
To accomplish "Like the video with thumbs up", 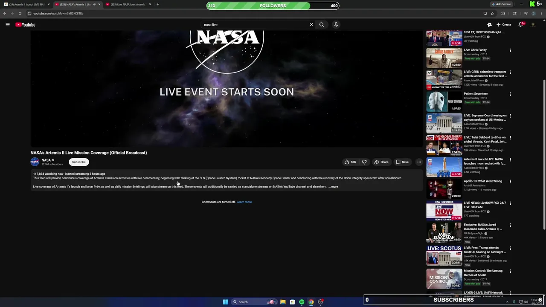I will coord(350,162).
